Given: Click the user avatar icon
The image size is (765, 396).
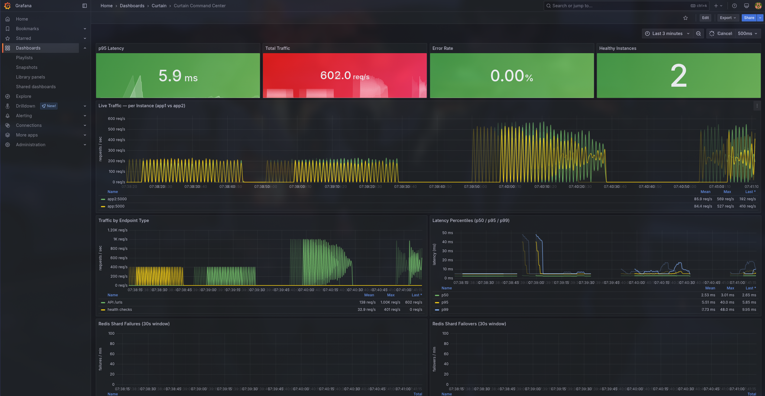Looking at the screenshot, I should tap(758, 6).
